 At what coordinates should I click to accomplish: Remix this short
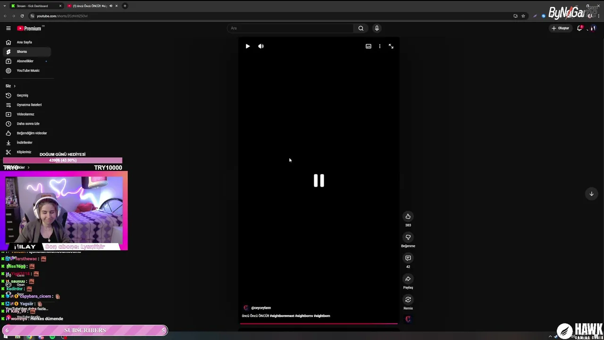coord(408,299)
